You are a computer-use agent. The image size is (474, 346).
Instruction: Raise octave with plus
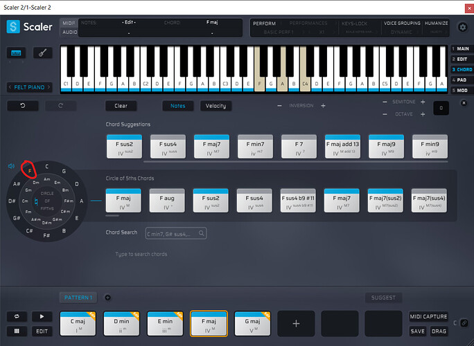click(423, 114)
